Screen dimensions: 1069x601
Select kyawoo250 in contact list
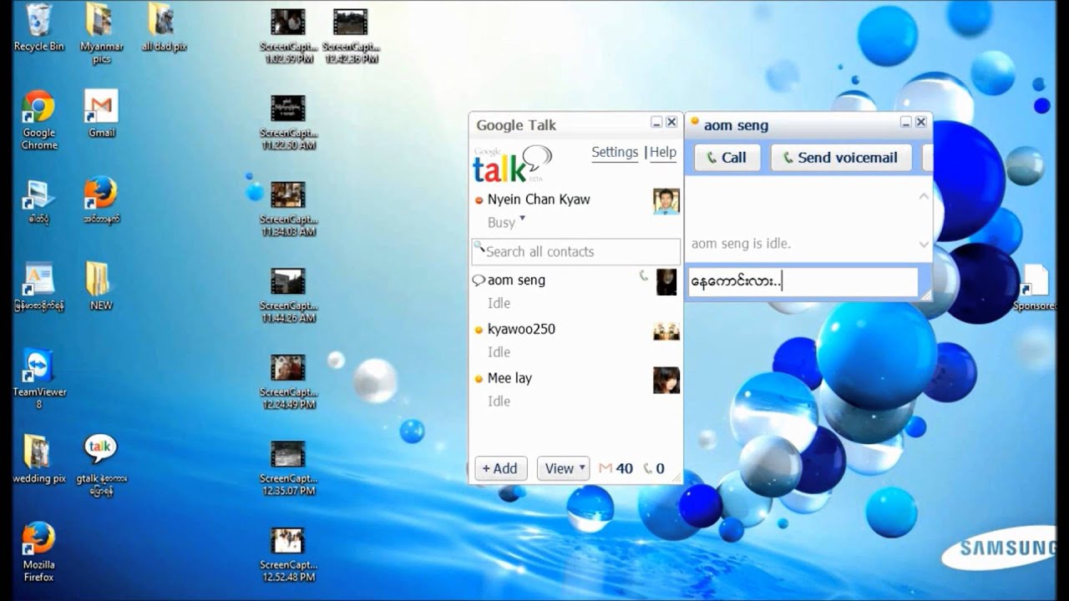pyautogui.click(x=575, y=340)
